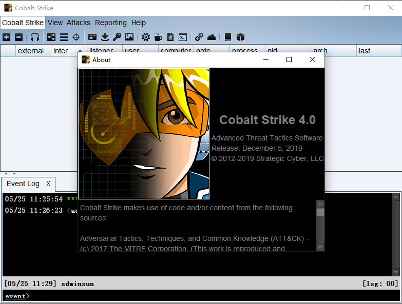The height and width of the screenshot is (304, 402).
Task: Click the Cobalt Strike 4.0 title text
Action: (x=267, y=120)
